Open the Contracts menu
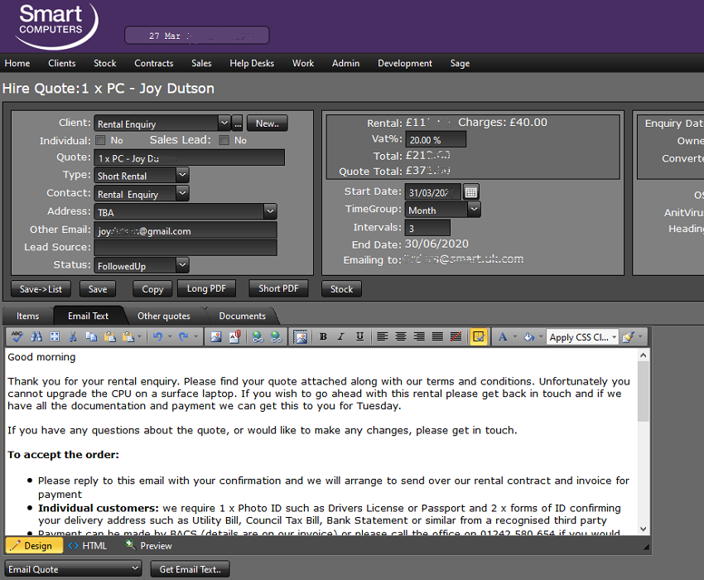 click(153, 63)
